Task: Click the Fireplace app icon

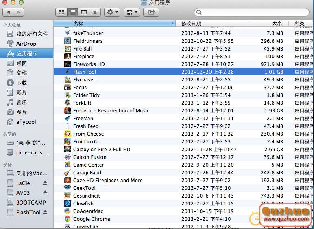Action: click(x=68, y=56)
